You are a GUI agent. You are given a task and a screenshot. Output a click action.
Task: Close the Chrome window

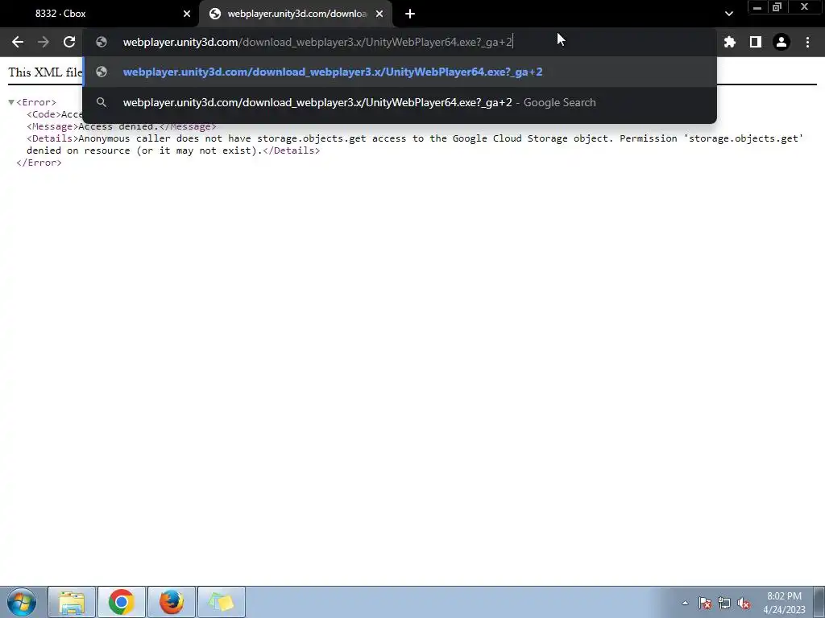point(804,6)
